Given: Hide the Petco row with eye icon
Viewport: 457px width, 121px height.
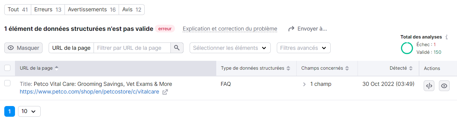Looking at the screenshot, I should click(444, 86).
